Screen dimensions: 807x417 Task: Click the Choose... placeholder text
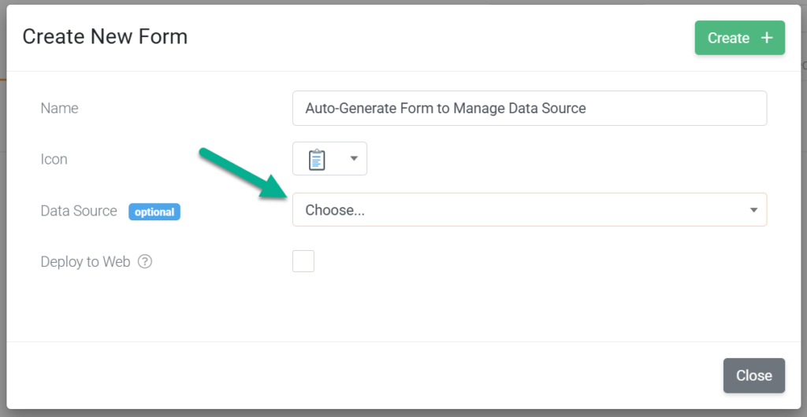click(335, 210)
